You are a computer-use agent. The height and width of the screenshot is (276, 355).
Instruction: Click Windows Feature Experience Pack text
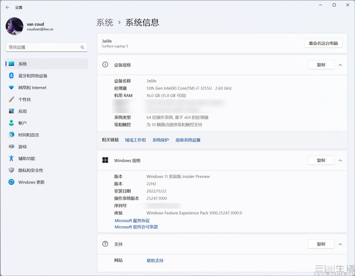pyautogui.click(x=194, y=213)
